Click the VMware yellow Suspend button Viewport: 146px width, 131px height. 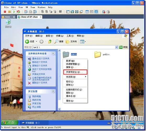coord(9,12)
